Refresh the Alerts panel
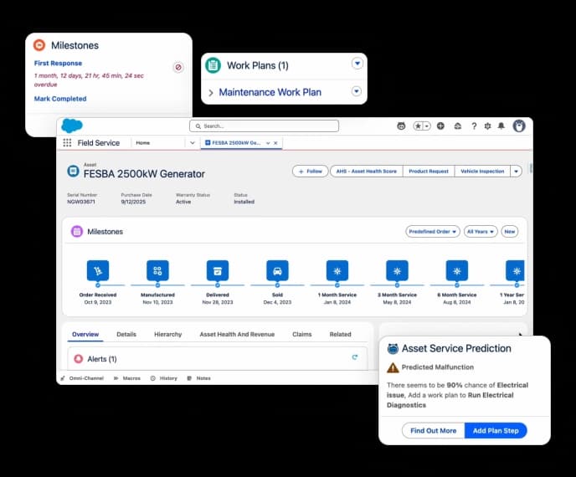The height and width of the screenshot is (477, 576). [354, 357]
